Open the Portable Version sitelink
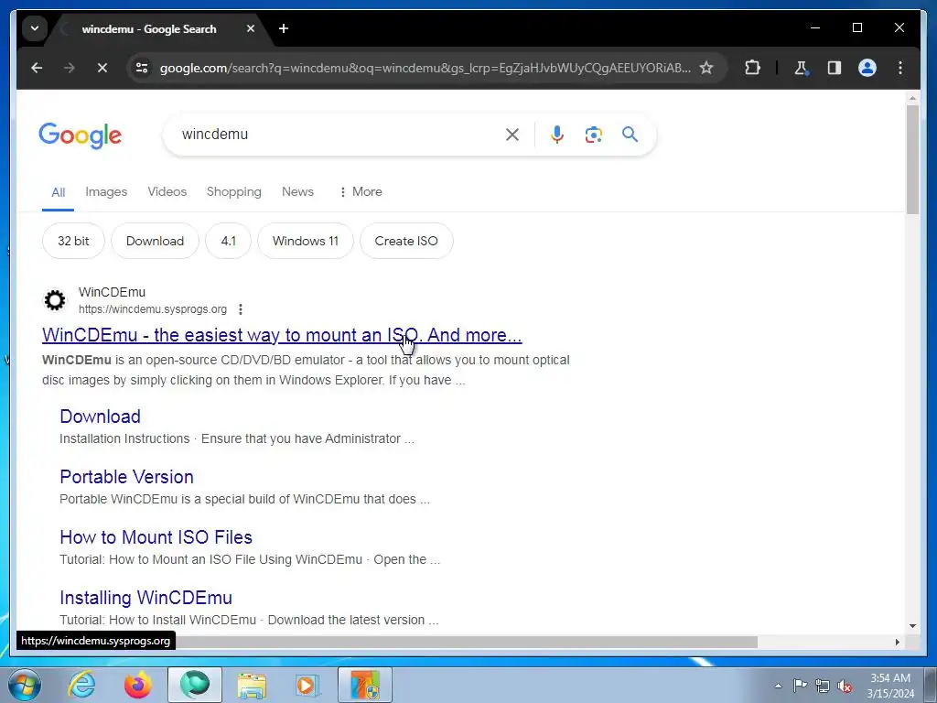This screenshot has height=703, width=937. pyautogui.click(x=126, y=477)
